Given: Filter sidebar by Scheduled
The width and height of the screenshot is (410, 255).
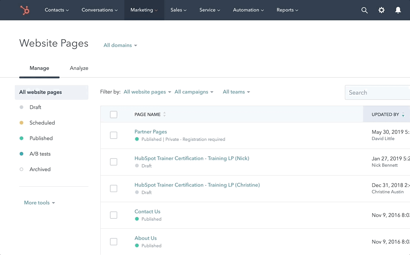Looking at the screenshot, I should (x=42, y=123).
